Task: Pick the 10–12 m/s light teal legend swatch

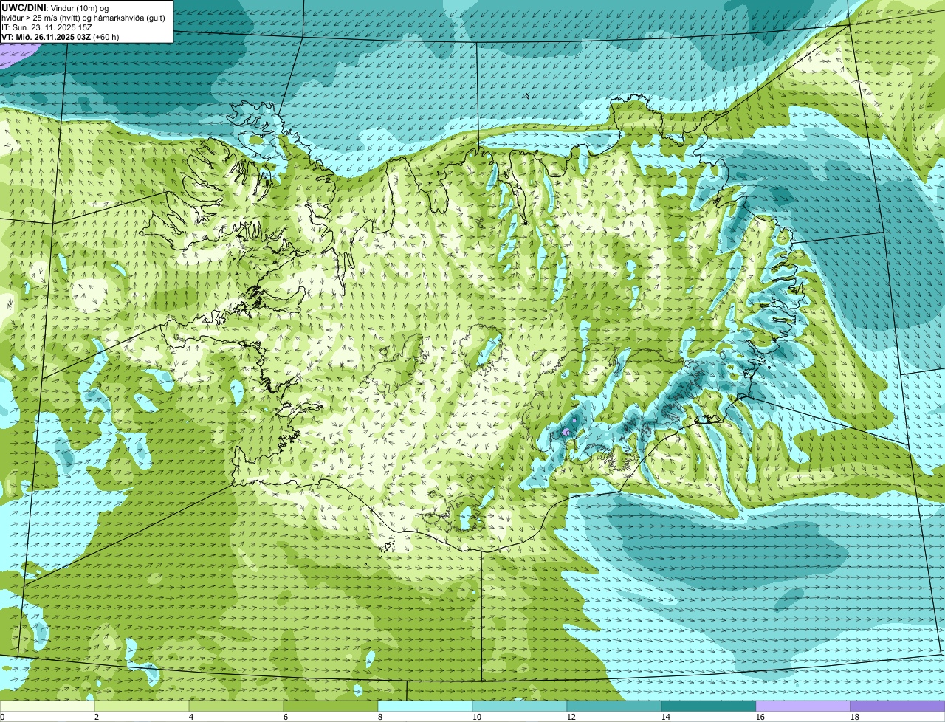Action: click(520, 706)
